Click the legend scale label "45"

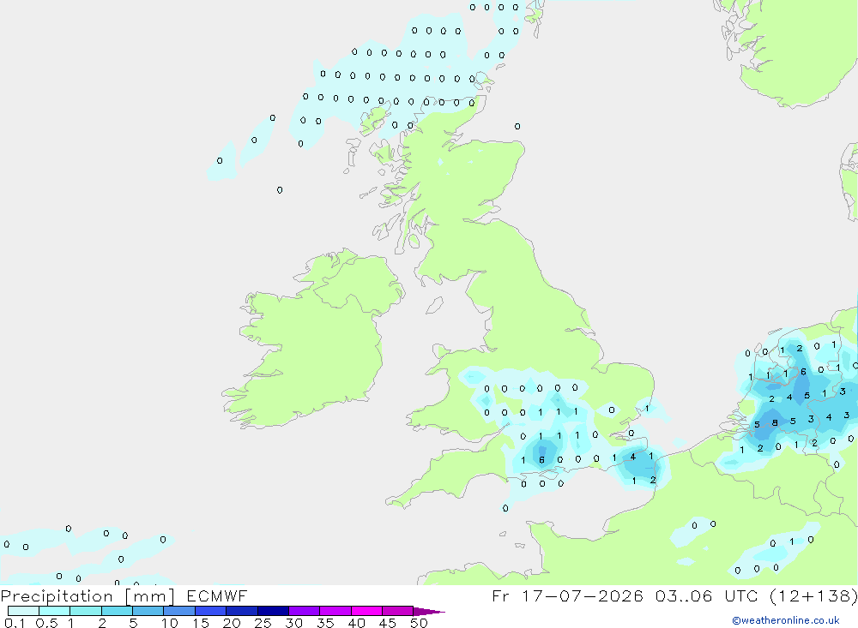click(388, 623)
